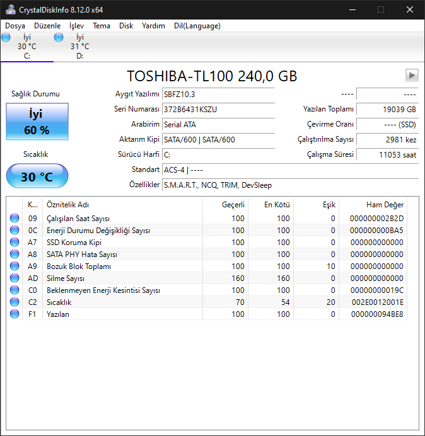
Task: Click raw value 002E0012001E
Action: (378, 302)
